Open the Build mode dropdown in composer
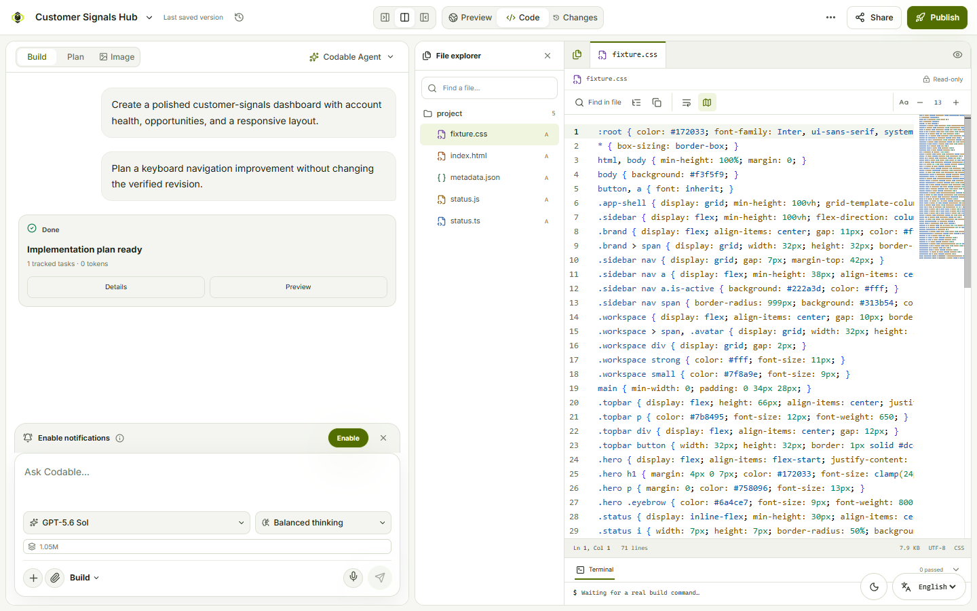The height and width of the screenshot is (611, 977). point(85,578)
